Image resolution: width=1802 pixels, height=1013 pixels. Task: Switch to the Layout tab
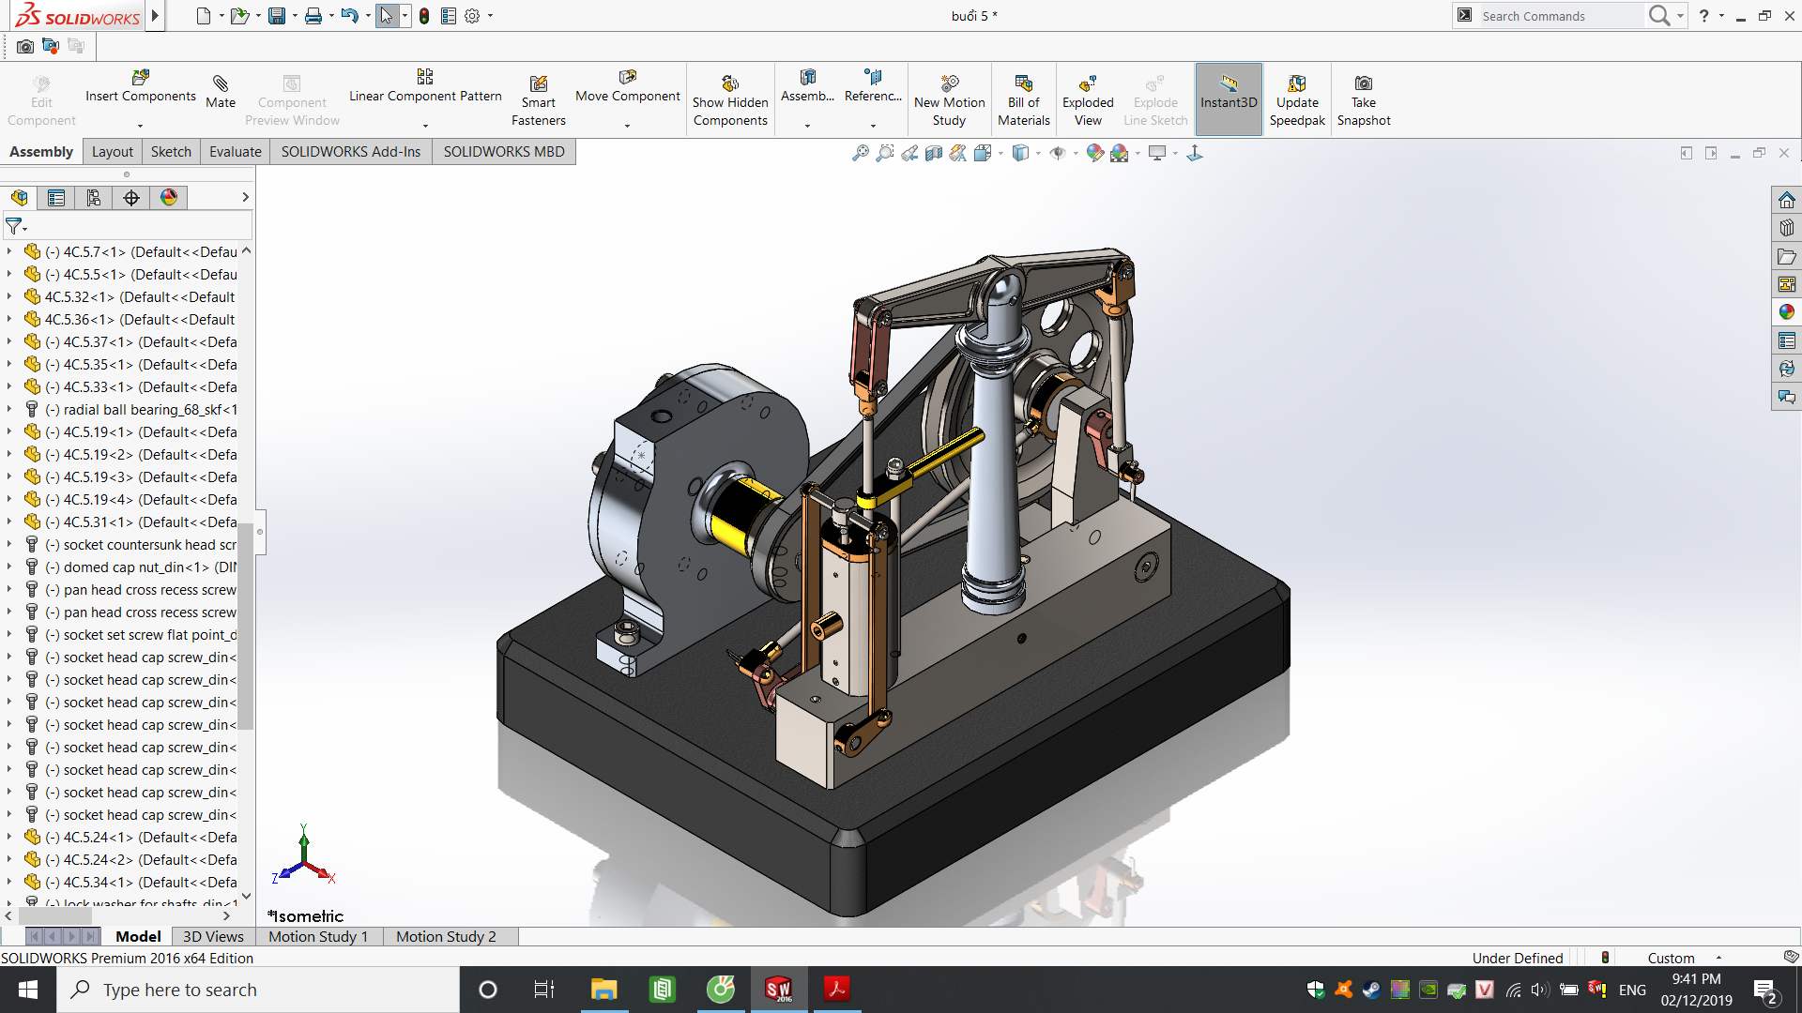(x=113, y=152)
